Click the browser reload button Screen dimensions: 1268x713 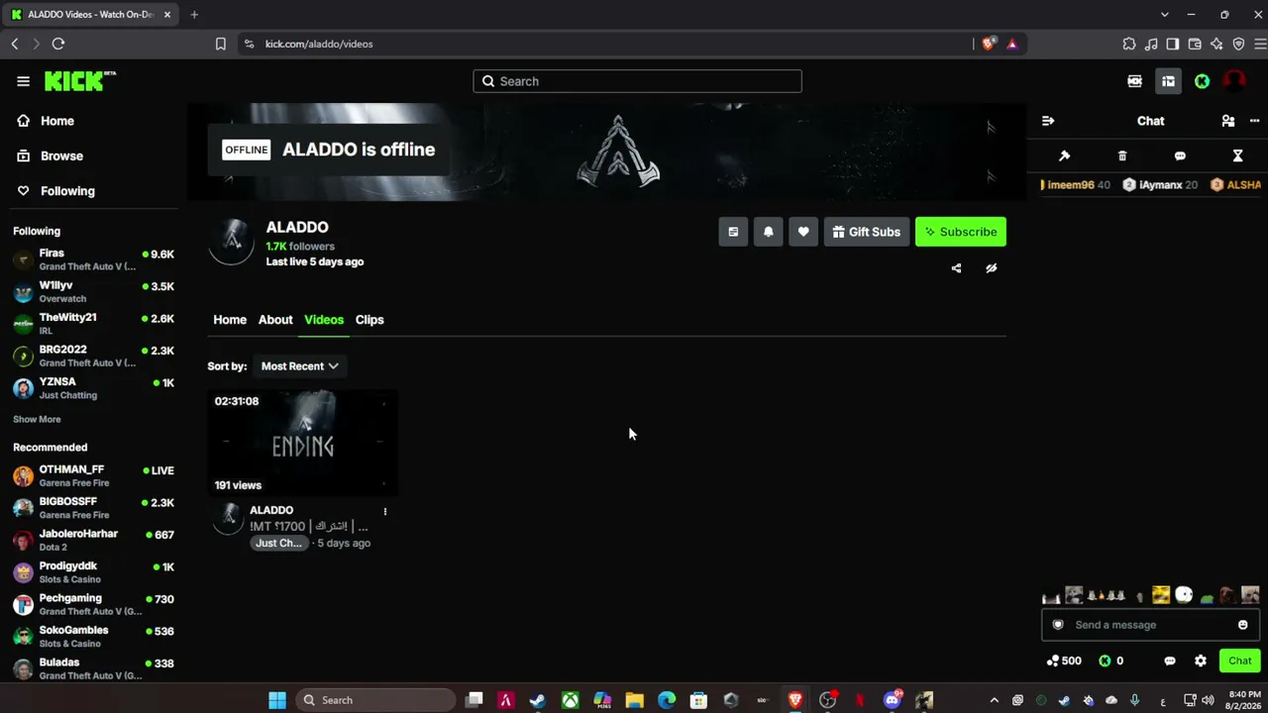(58, 44)
